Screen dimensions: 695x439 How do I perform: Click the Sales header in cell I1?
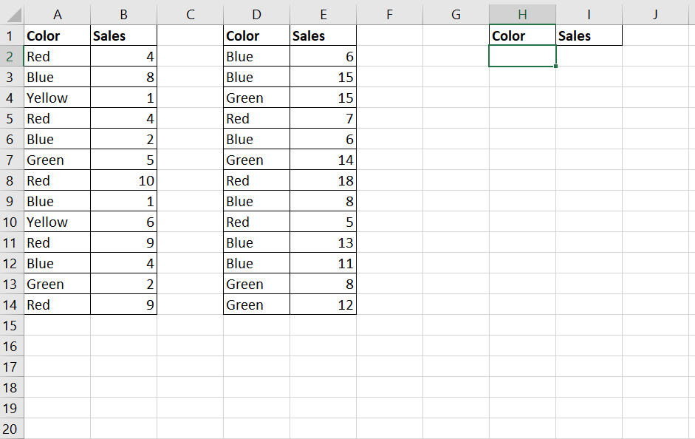pos(589,35)
